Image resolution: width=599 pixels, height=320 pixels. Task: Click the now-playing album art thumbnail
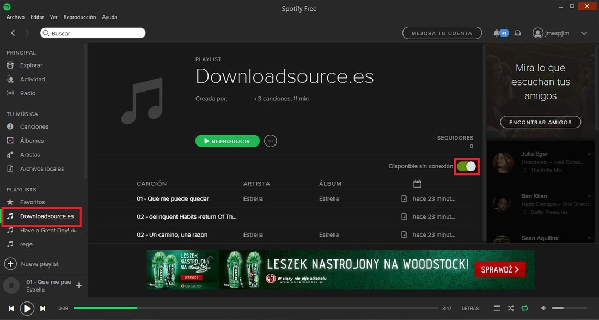(11, 286)
